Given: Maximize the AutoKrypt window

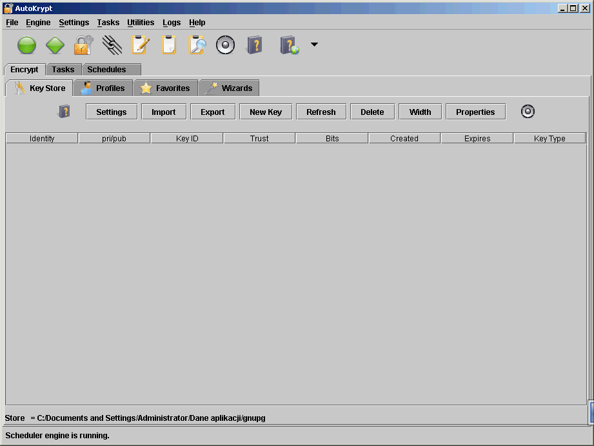Looking at the screenshot, I should click(573, 8).
